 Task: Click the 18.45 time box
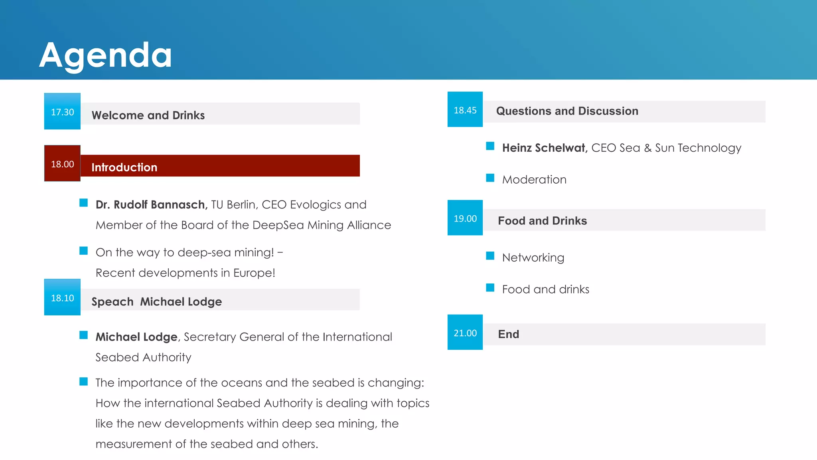tap(465, 110)
